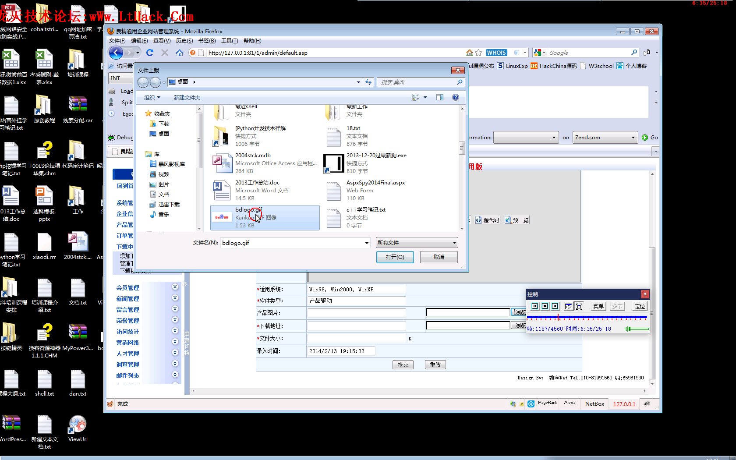Image resolution: width=736 pixels, height=460 pixels.
Task: Open the 历史(S) menu
Action: point(184,41)
